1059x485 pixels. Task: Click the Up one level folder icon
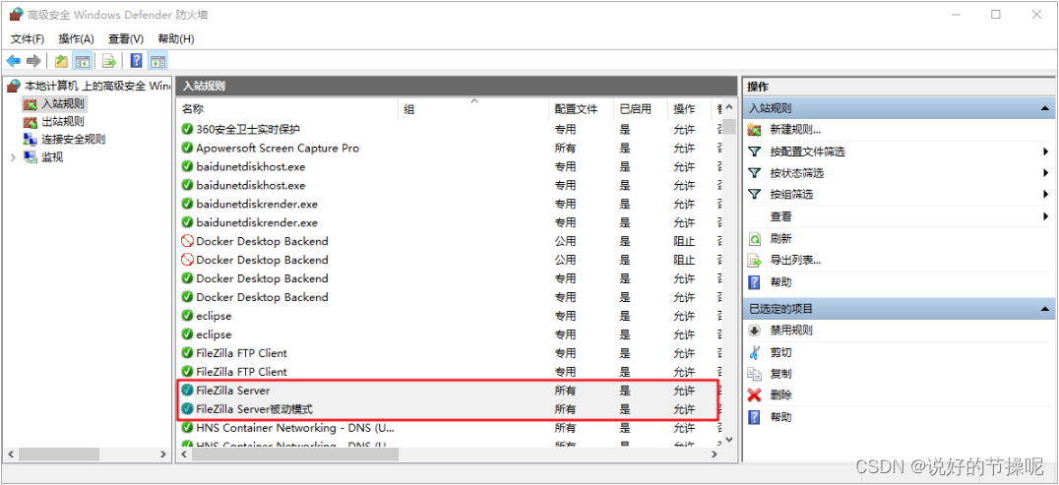(61, 61)
